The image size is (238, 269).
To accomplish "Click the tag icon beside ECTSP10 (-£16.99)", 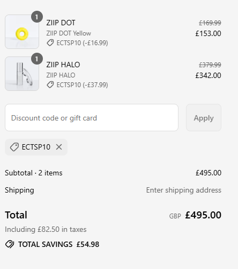I will tap(50, 43).
